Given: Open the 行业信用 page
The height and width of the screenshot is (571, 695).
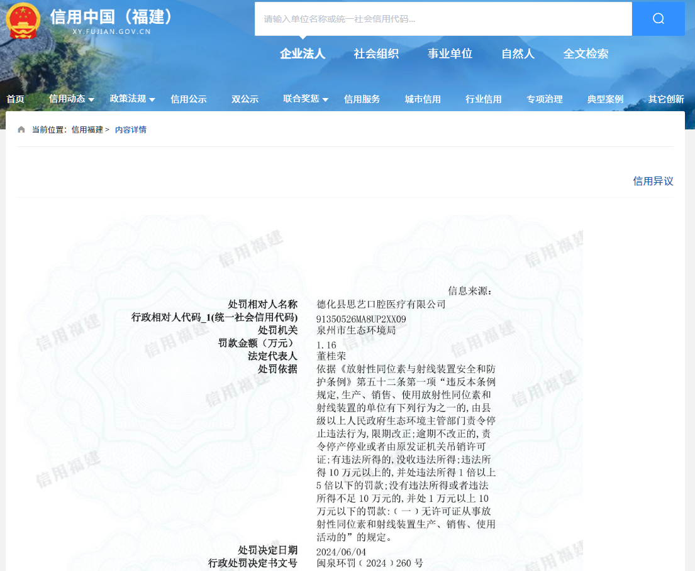Looking at the screenshot, I should click(484, 99).
